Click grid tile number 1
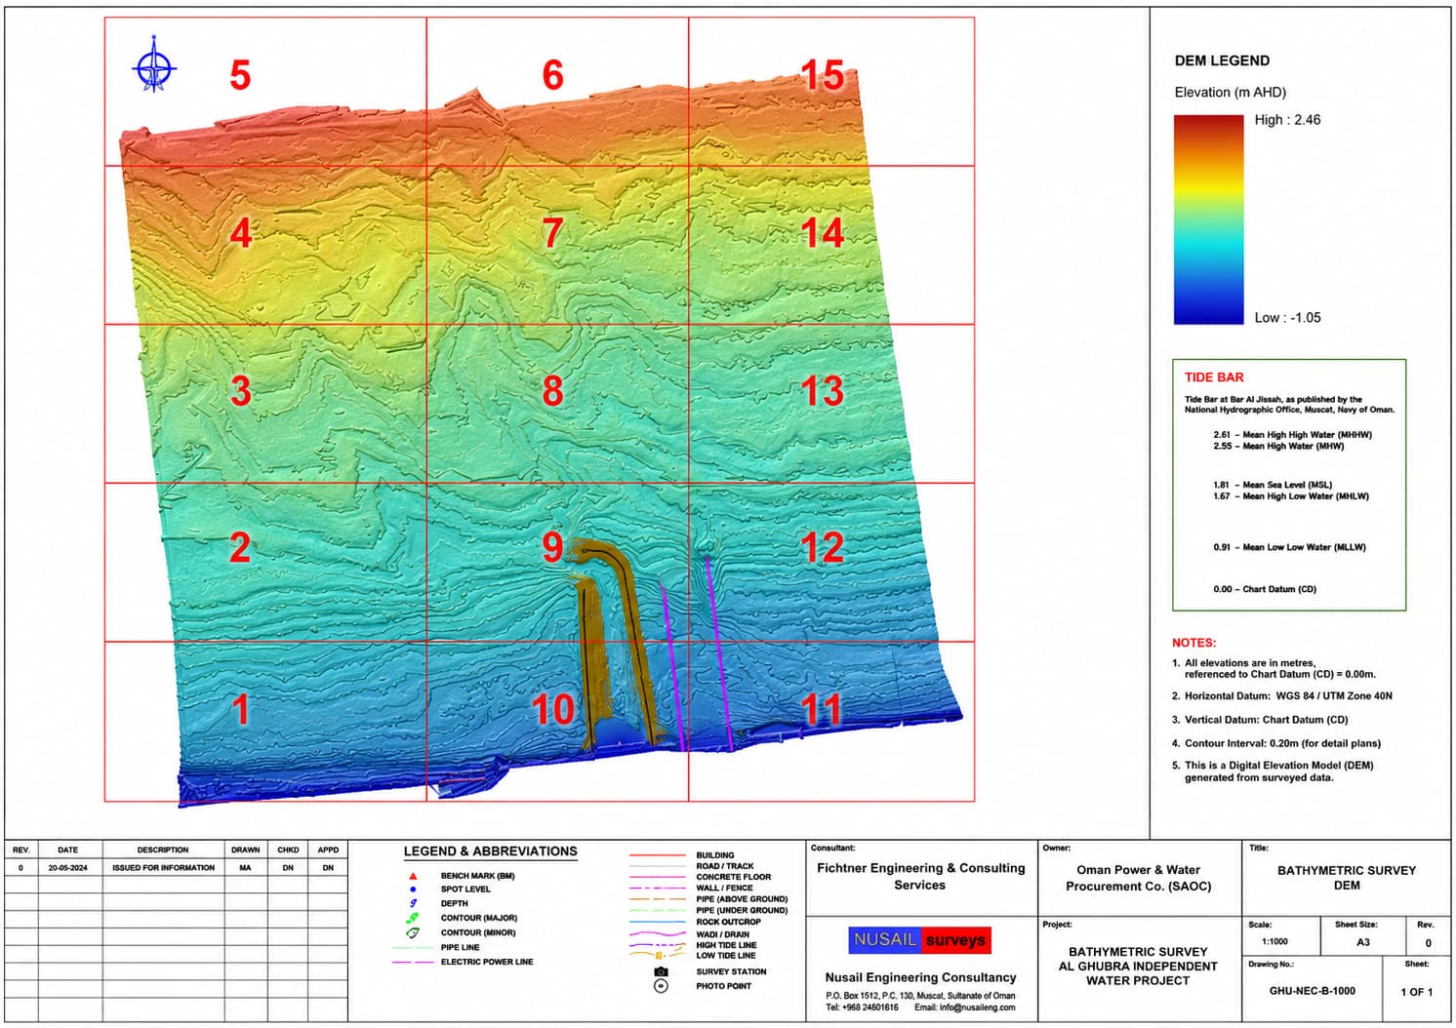 240,709
